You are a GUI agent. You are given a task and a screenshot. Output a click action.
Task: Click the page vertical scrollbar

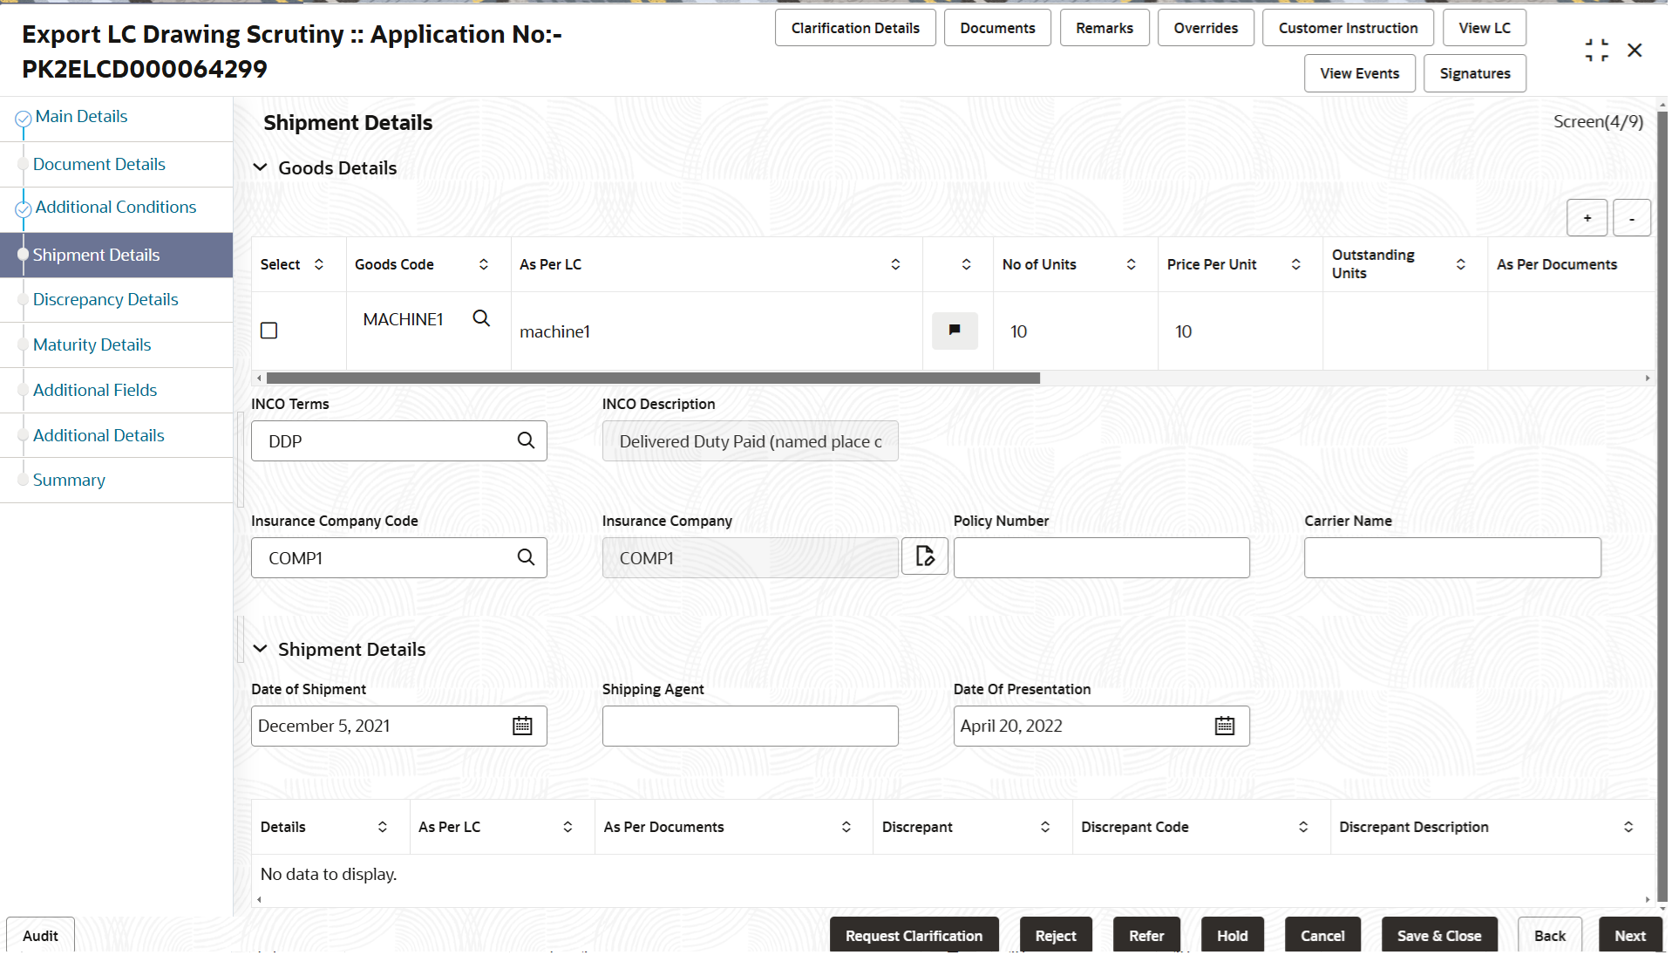[x=1662, y=506]
